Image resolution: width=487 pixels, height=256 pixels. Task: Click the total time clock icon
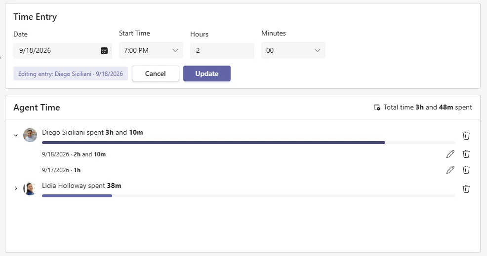coord(377,108)
